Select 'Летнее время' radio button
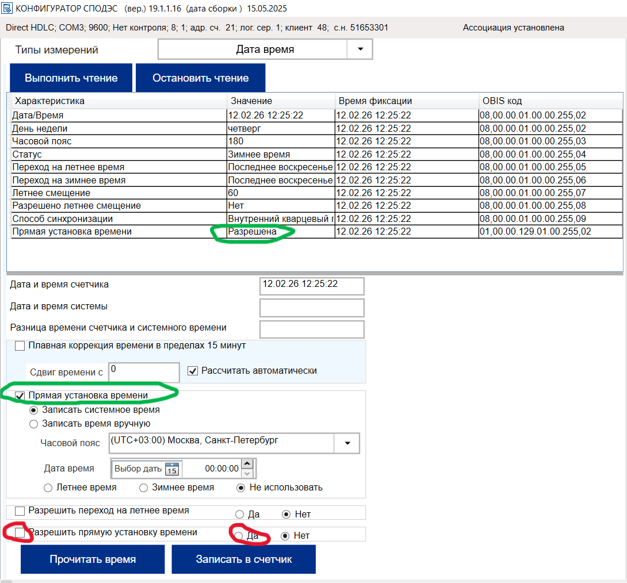Screen dimensions: 627x583 (48, 488)
